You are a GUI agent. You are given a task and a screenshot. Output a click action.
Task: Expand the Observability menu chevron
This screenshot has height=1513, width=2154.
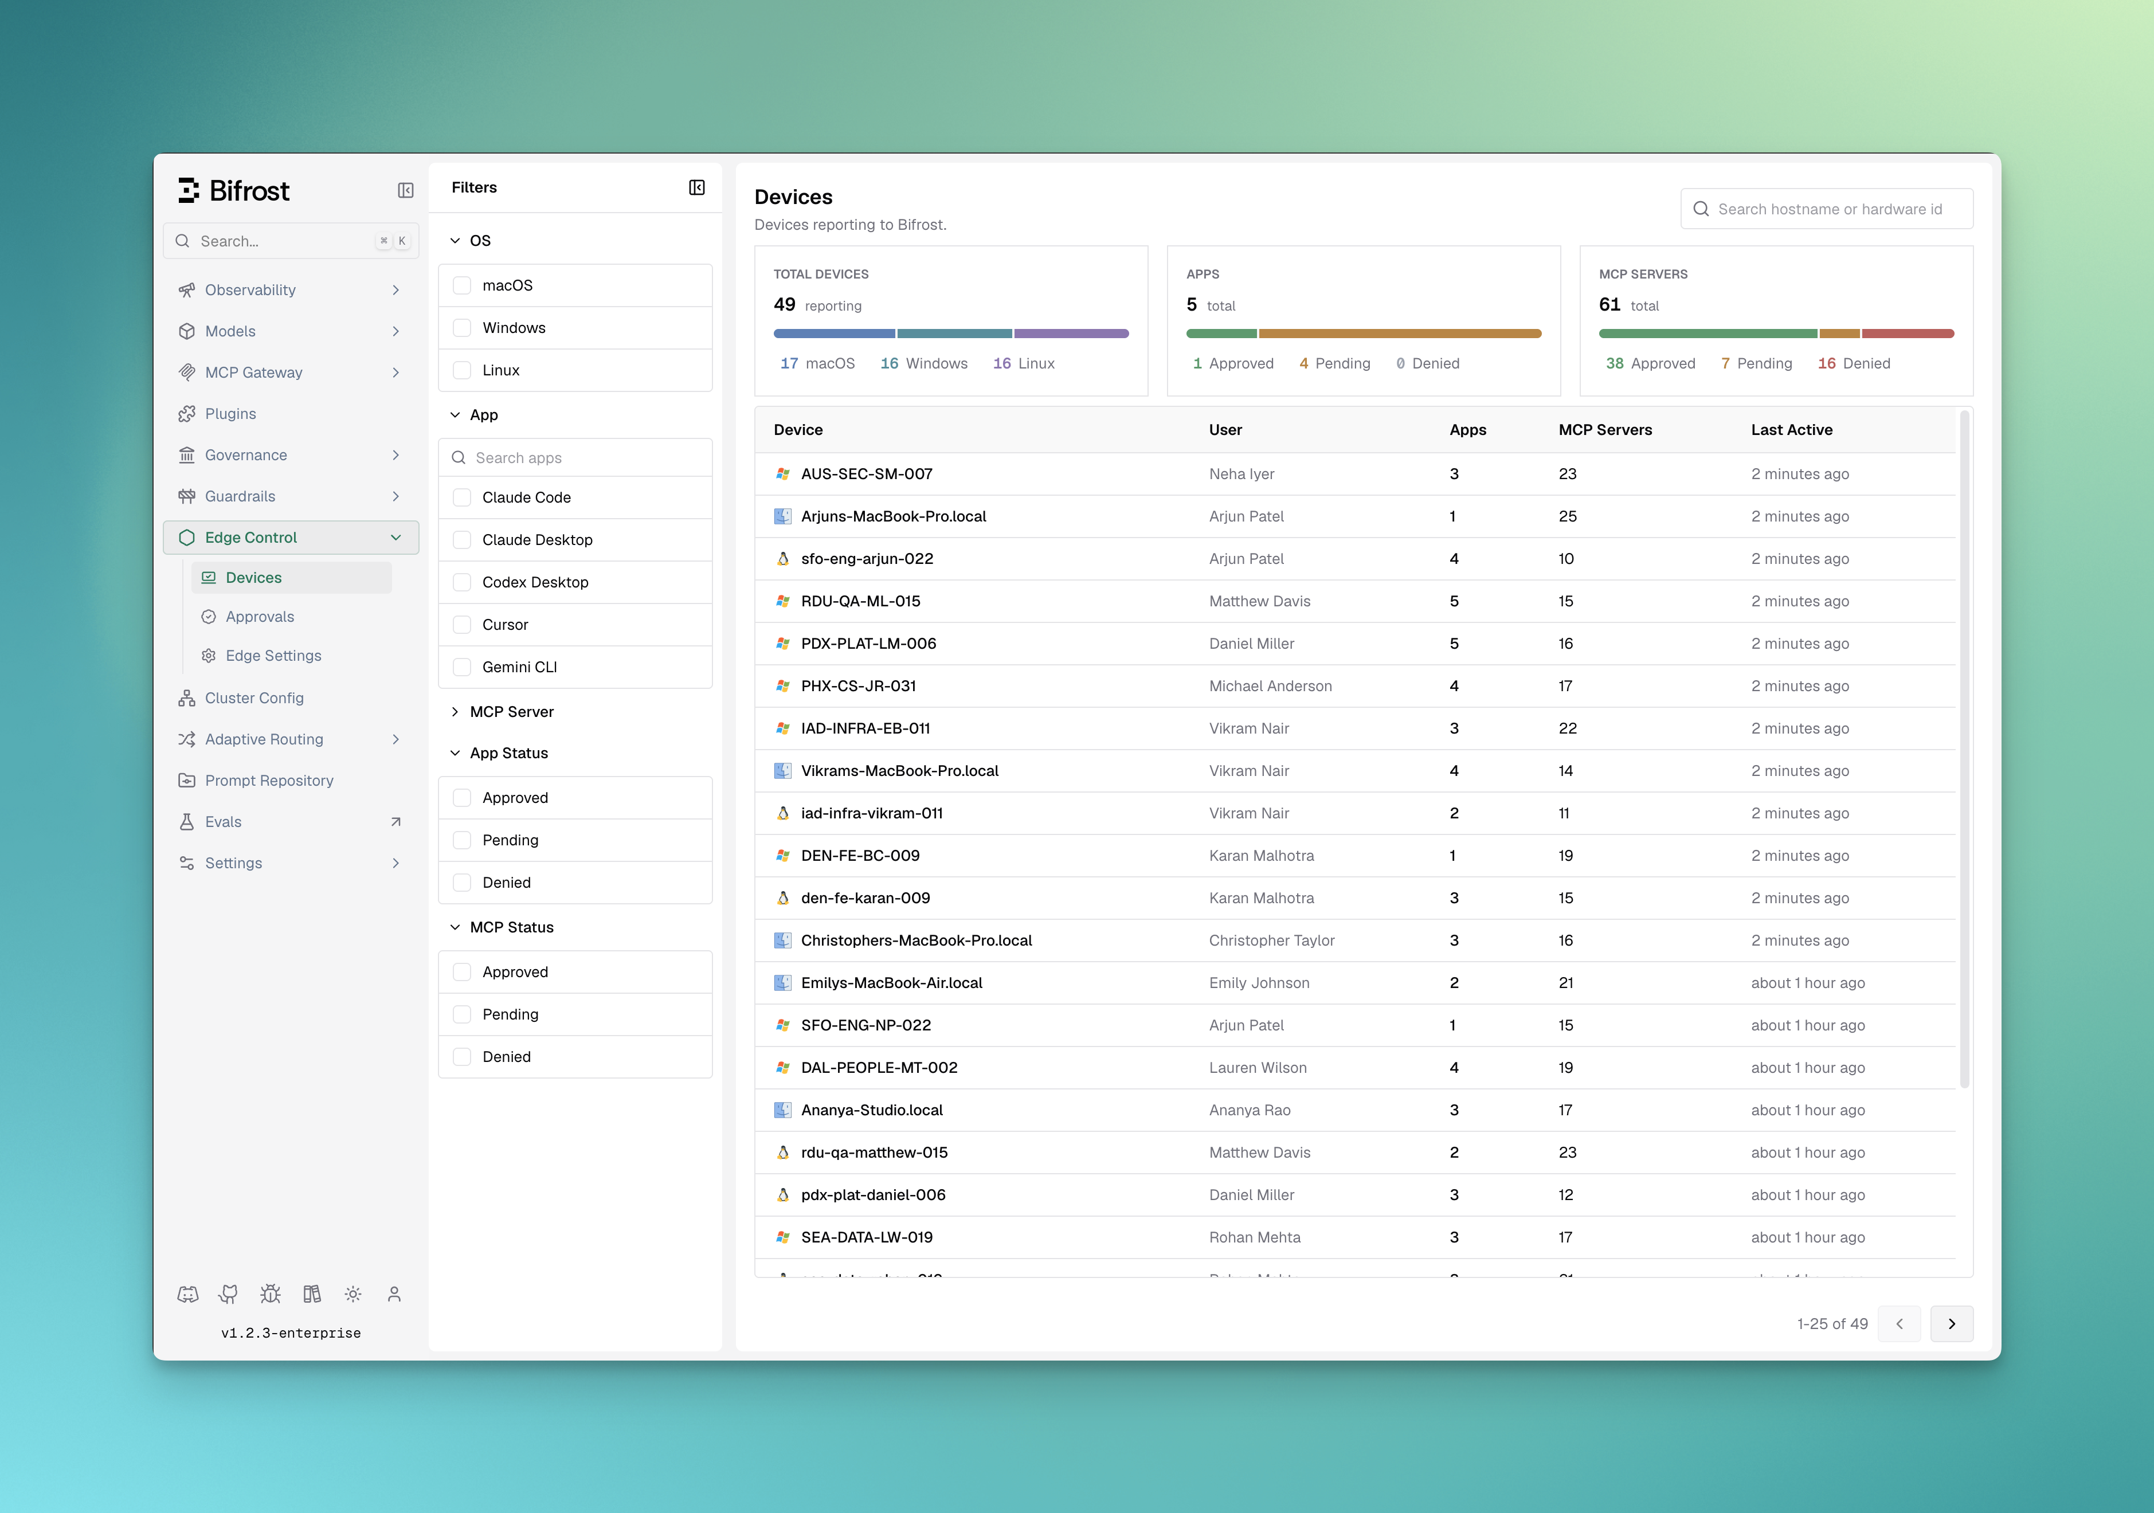pos(396,290)
